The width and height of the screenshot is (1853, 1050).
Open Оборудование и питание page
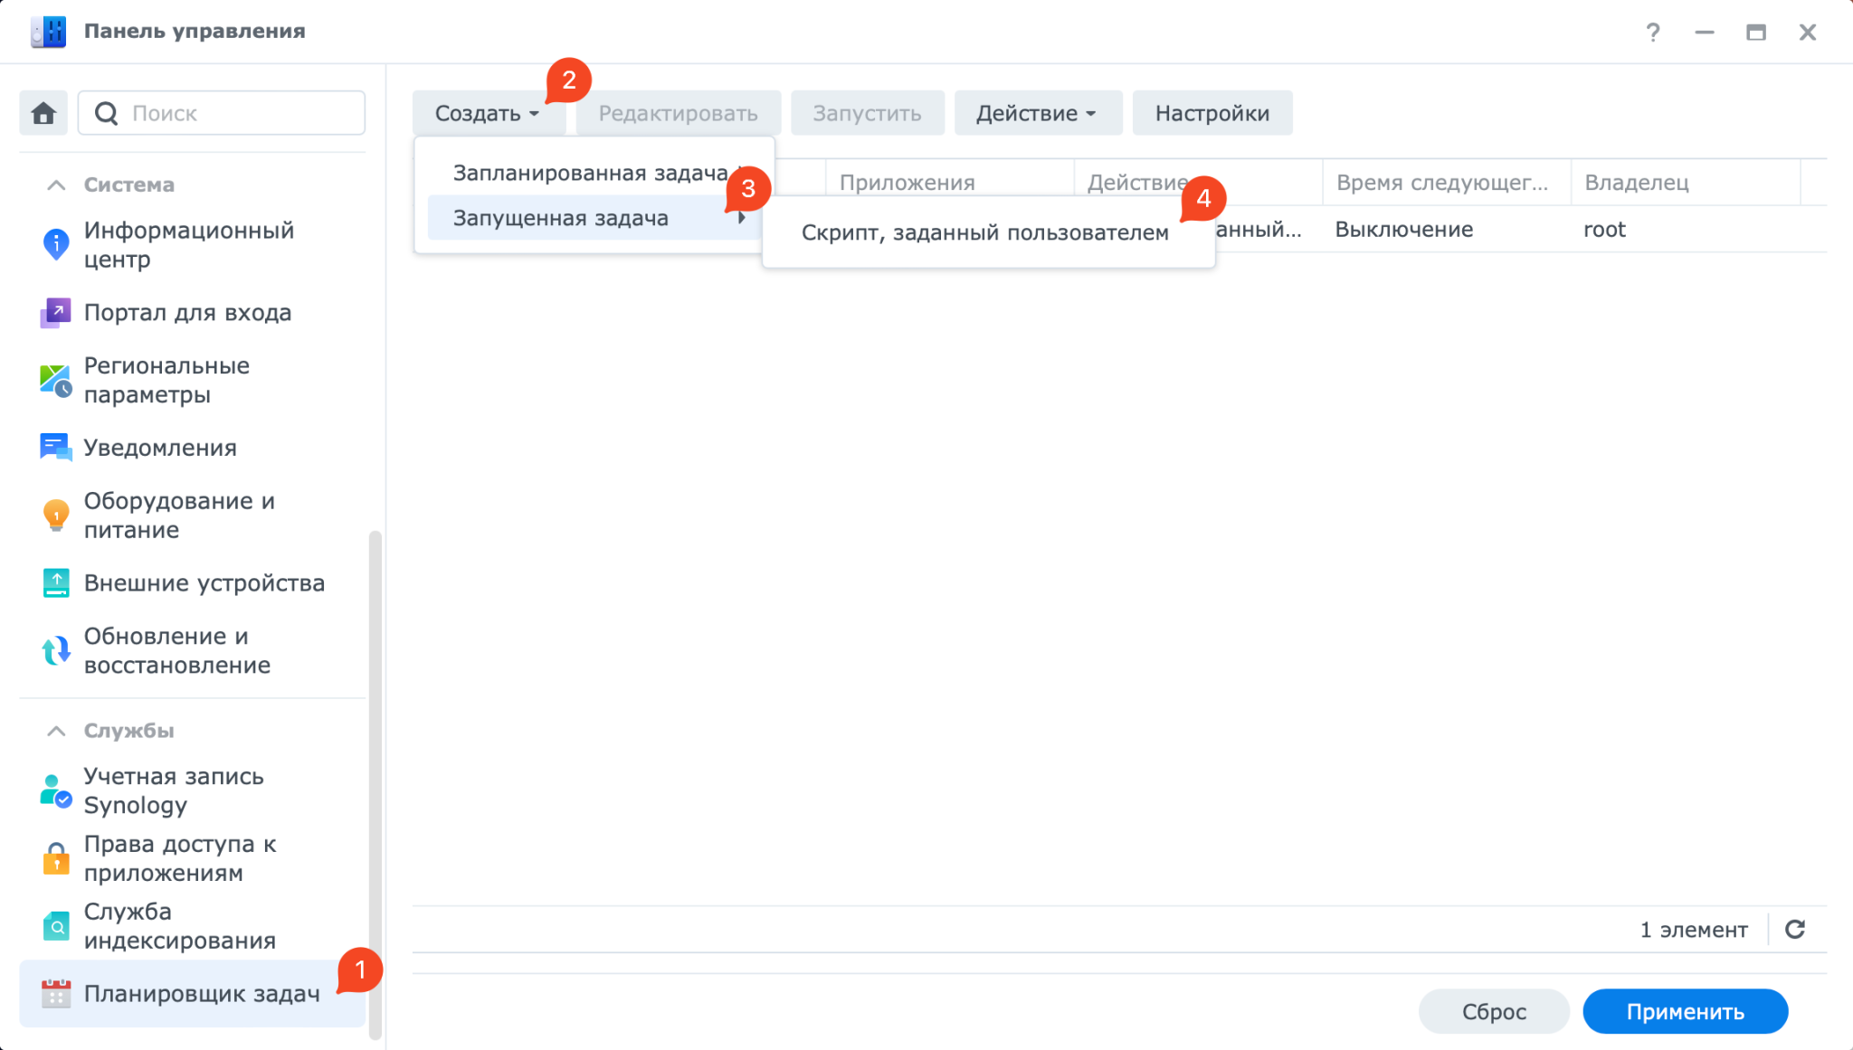179,516
